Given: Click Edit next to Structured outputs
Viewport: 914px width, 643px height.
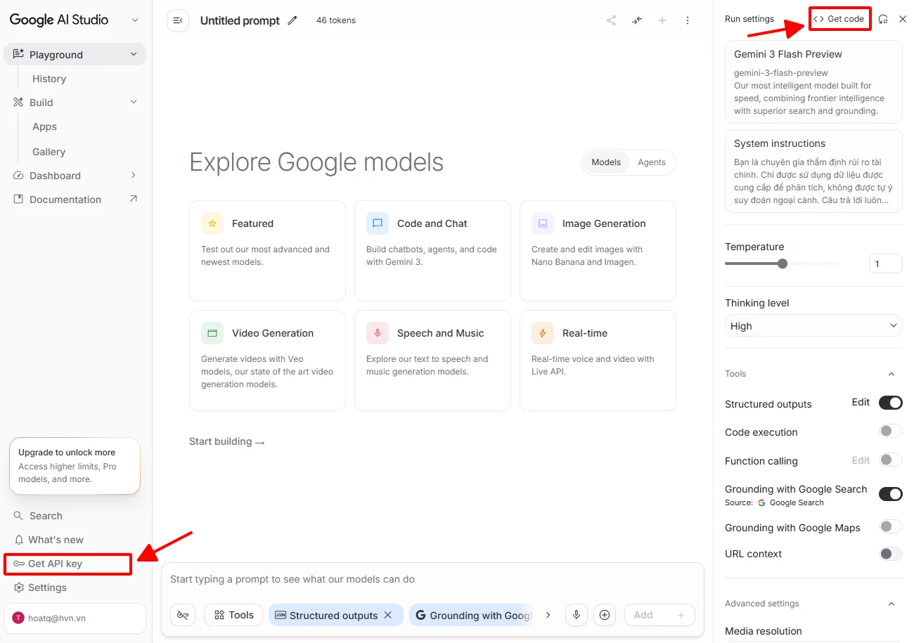Looking at the screenshot, I should [x=861, y=402].
